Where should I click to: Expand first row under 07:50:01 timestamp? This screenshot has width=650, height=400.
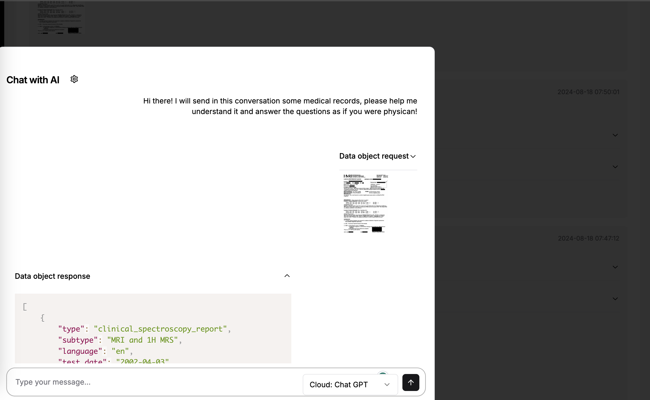click(615, 135)
